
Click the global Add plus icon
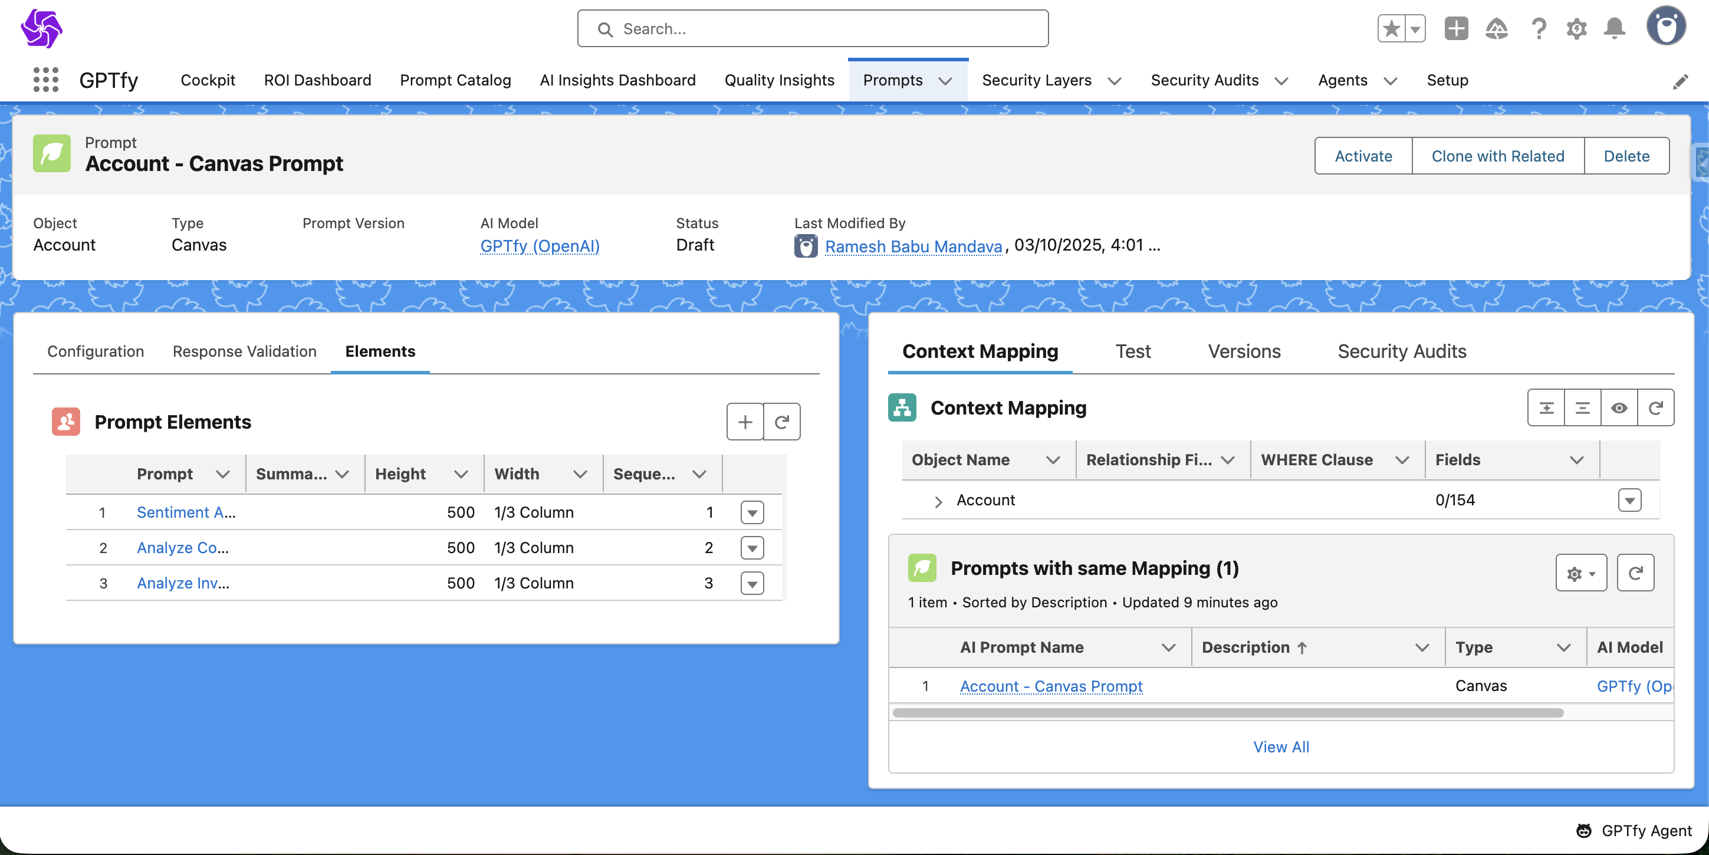1455,28
